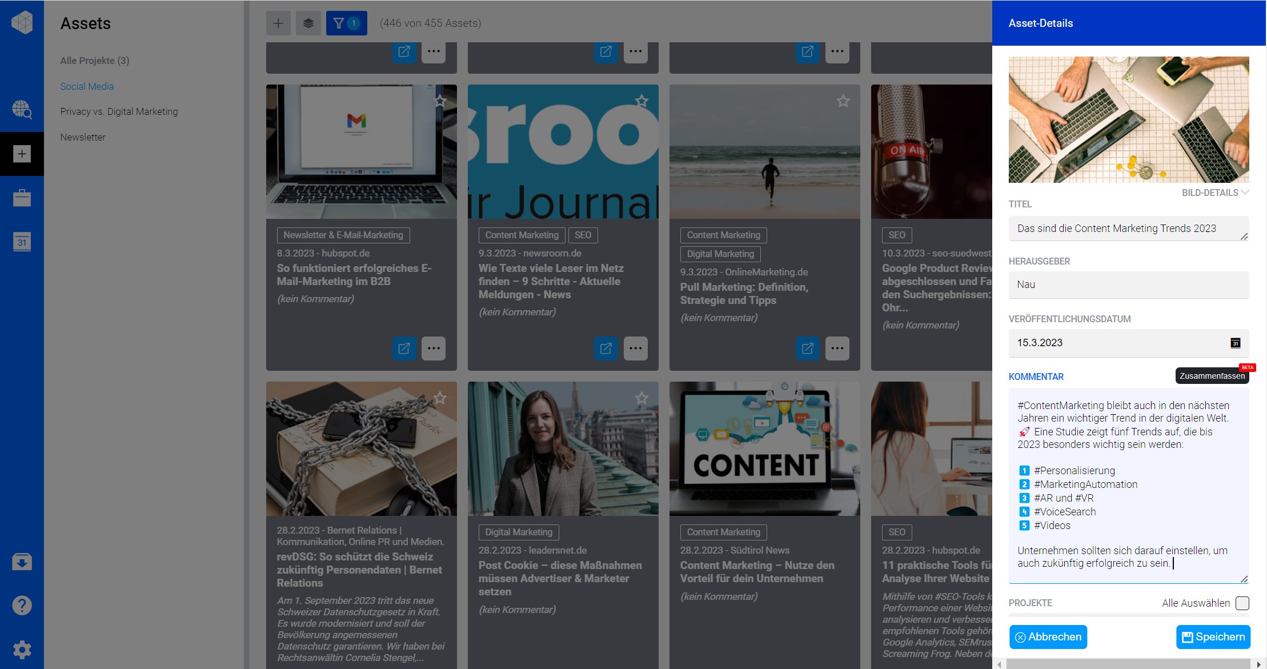1267x669 pixels.
Task: Open the settings gear in sidebar
Action: coord(22,650)
